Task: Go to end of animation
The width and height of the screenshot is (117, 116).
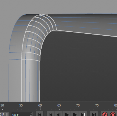Action: 94,114
